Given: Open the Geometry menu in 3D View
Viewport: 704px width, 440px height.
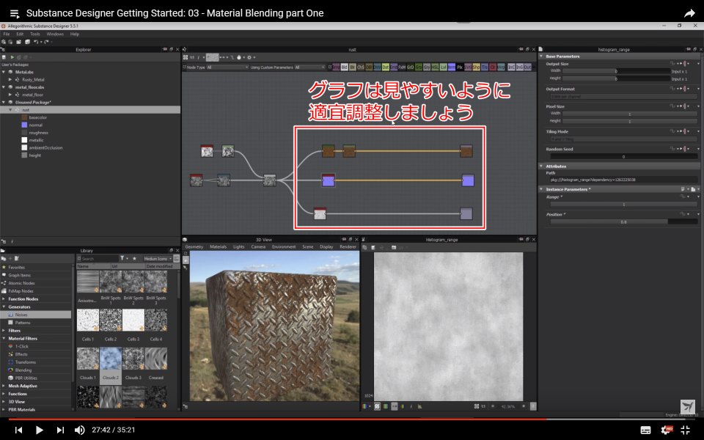Looking at the screenshot, I should pyautogui.click(x=194, y=247).
